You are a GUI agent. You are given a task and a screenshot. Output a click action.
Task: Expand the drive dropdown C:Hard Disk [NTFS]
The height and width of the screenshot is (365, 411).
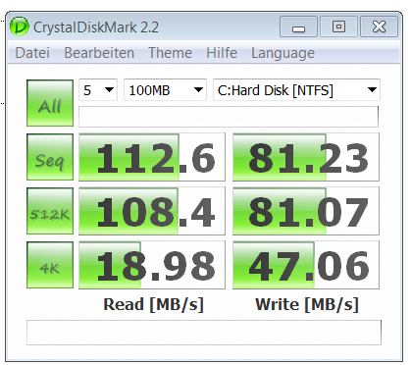[296, 89]
